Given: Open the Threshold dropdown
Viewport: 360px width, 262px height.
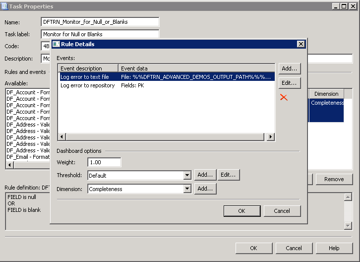Looking at the screenshot, I should [x=187, y=176].
